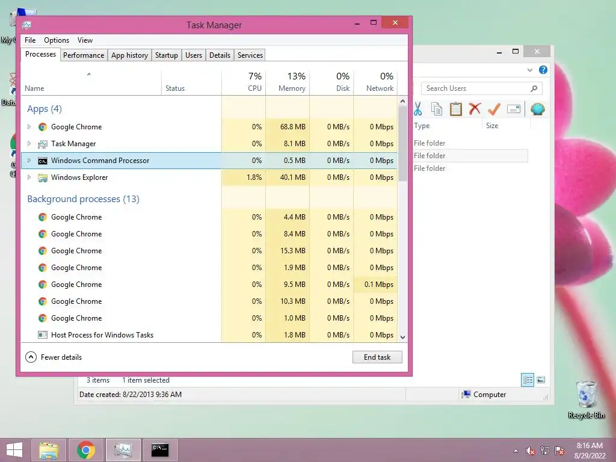Open the Windows Start button
Screen dimensions: 616x462
point(14,450)
